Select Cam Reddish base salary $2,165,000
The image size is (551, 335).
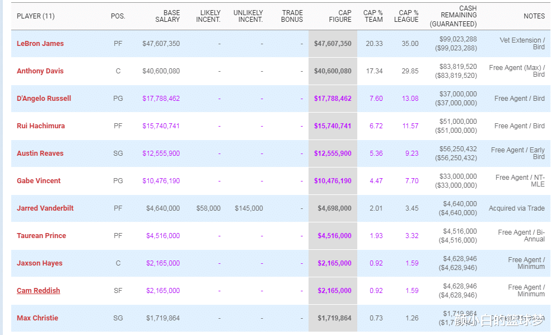coord(163,290)
